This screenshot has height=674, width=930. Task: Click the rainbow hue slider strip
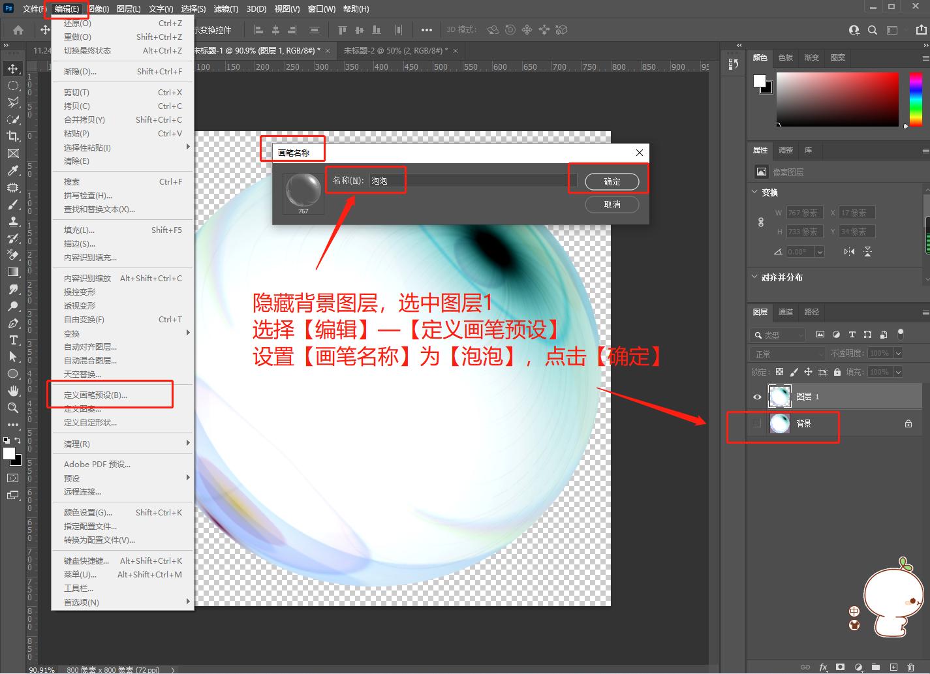pyautogui.click(x=915, y=99)
